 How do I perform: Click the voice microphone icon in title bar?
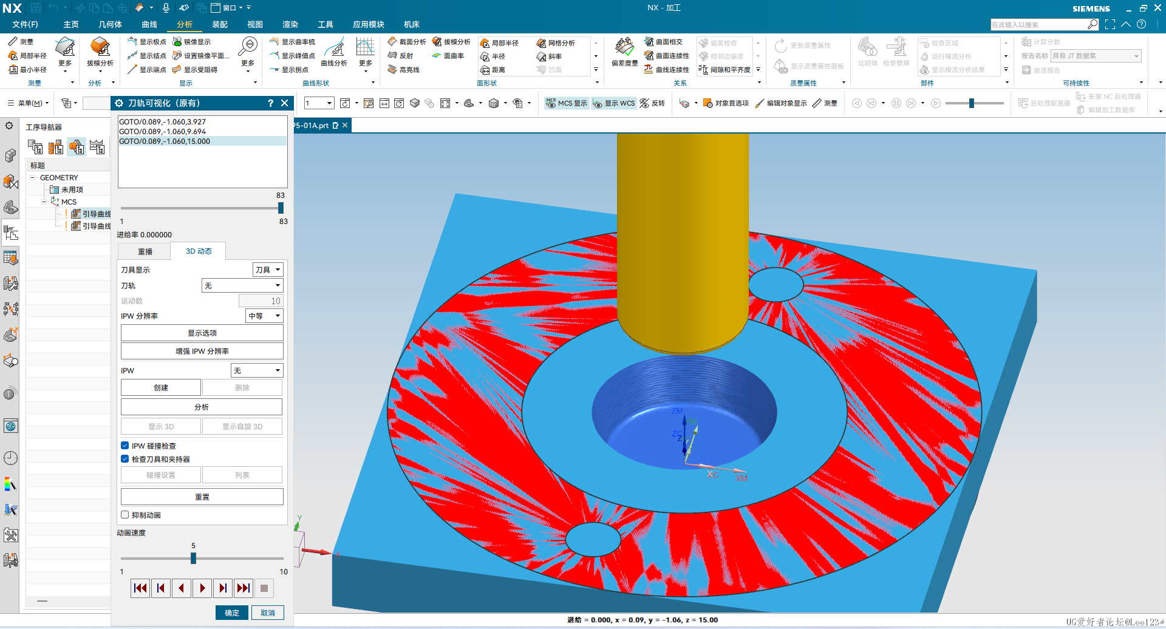(166, 8)
